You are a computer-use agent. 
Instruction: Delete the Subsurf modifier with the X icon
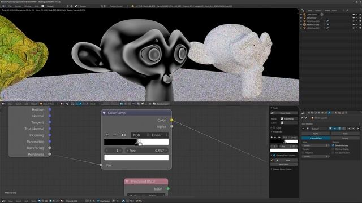pyautogui.click(x=358, y=129)
